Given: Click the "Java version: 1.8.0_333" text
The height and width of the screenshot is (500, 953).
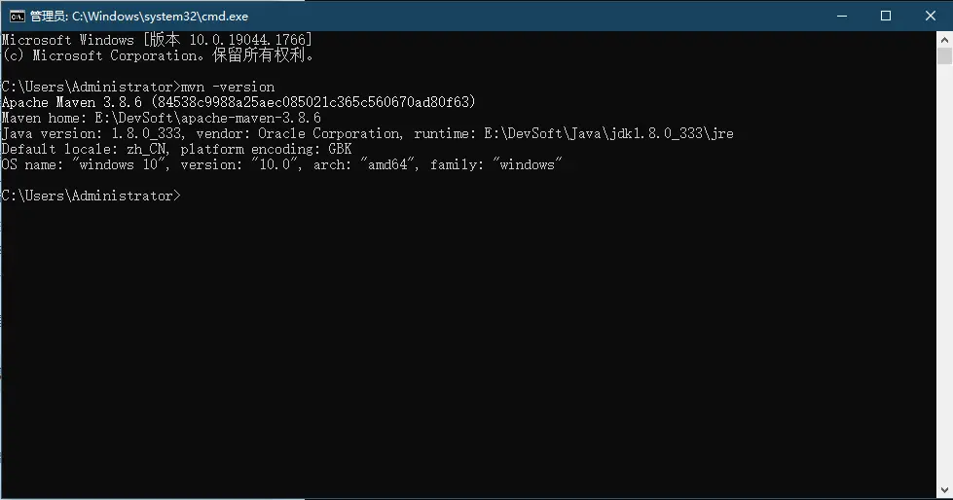Looking at the screenshot, I should [94, 133].
